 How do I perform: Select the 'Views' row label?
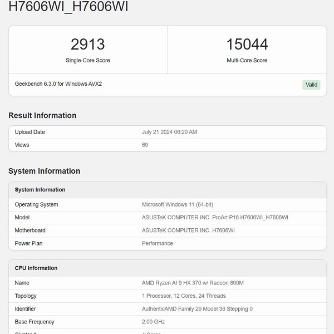coord(22,145)
